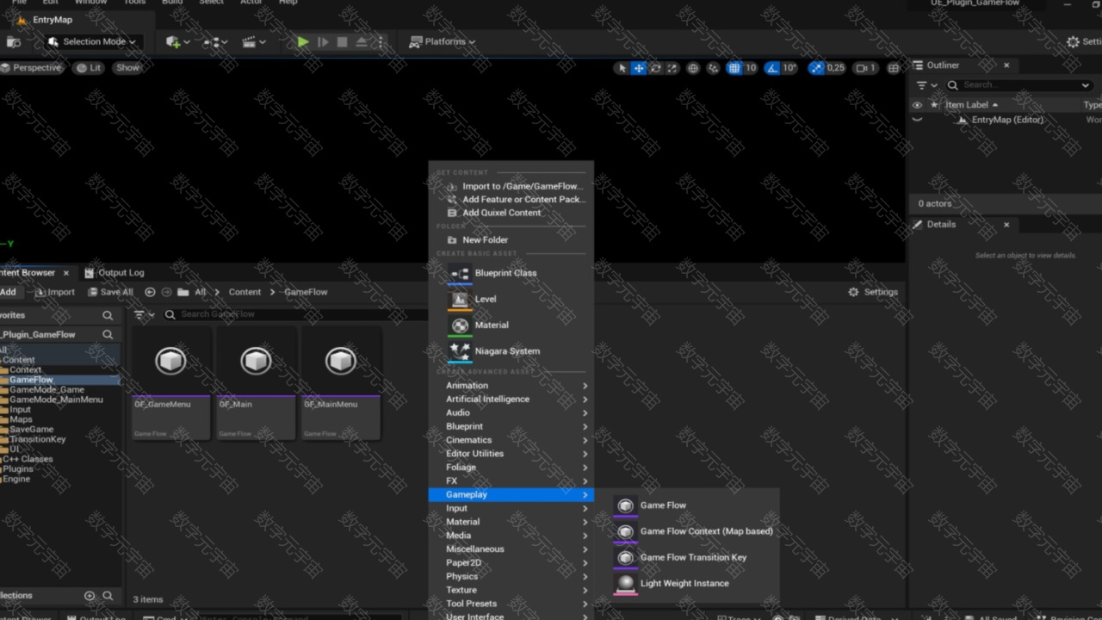Toggle grid snapping in viewport

point(734,68)
